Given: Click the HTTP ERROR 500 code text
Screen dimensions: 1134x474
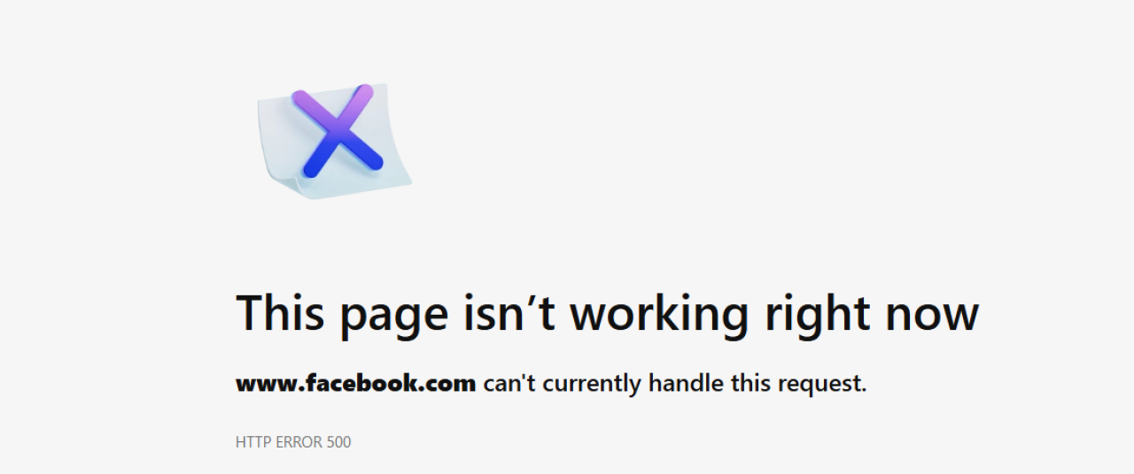Looking at the screenshot, I should tap(293, 441).
